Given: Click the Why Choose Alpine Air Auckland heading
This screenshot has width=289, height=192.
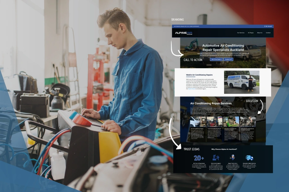Looking at the screenshot, I should 224,149.
